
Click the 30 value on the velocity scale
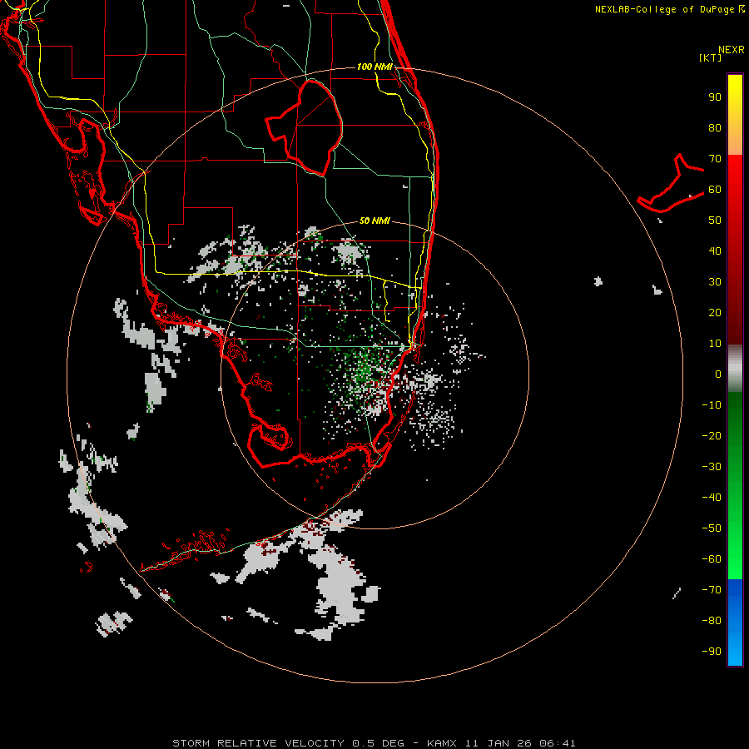click(x=715, y=282)
